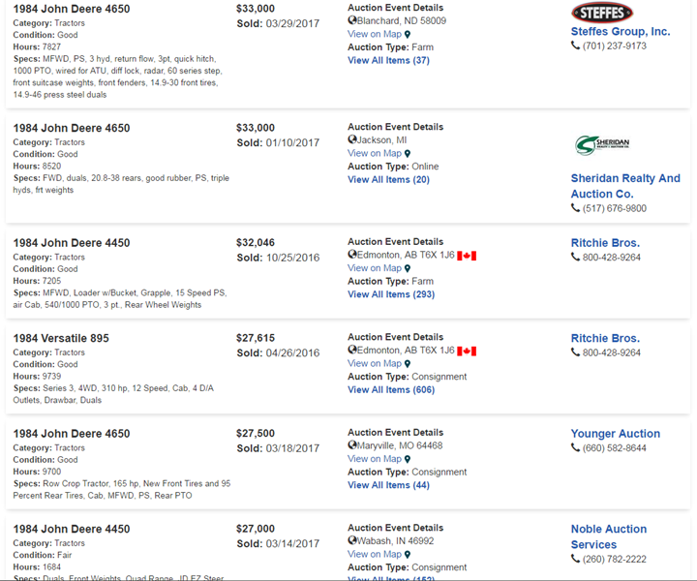Image resolution: width=697 pixels, height=581 pixels.
Task: Select the 1984 Versatile 895 title
Action: [61, 338]
